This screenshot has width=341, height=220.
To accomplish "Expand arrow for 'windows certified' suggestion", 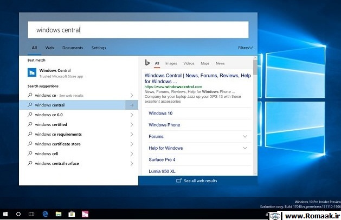I will [x=132, y=124].
